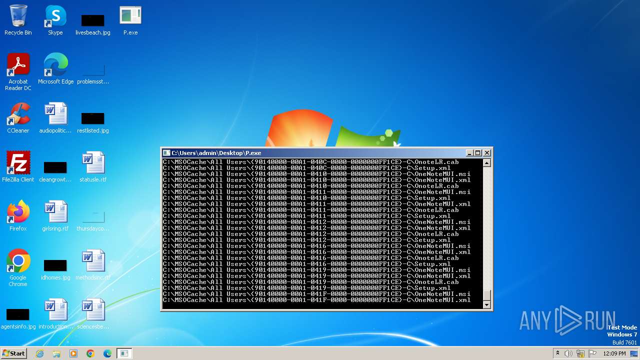Select the introduction... Word document icon
640x360 pixels.
pos(55,314)
